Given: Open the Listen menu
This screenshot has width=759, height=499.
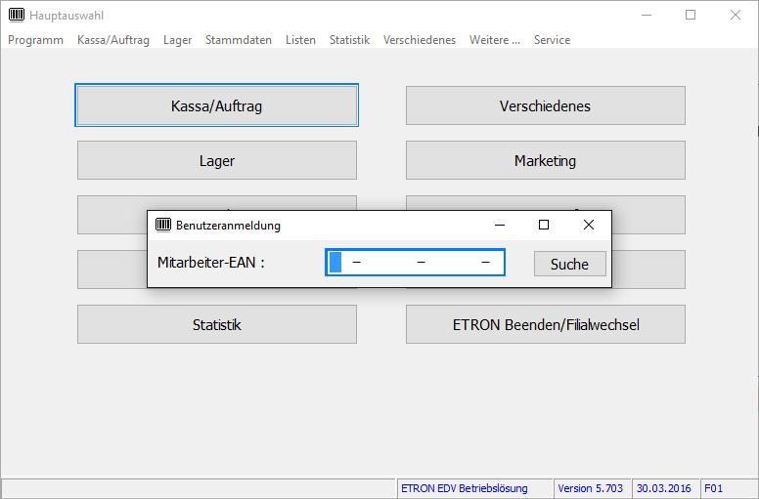Looking at the screenshot, I should click(300, 40).
